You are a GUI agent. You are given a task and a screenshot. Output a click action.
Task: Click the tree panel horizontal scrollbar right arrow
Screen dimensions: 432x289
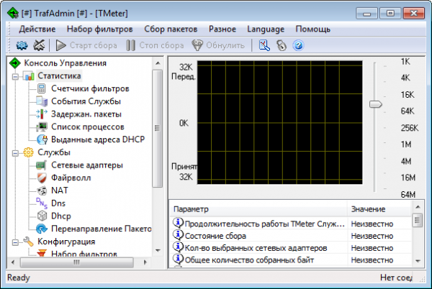[x=145, y=262]
